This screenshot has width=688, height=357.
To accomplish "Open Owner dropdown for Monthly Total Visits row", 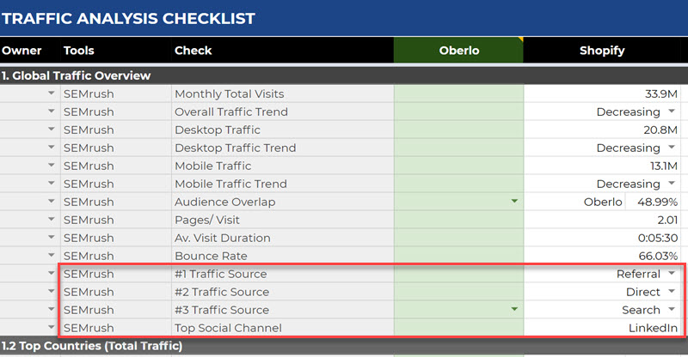I will pos(52,94).
